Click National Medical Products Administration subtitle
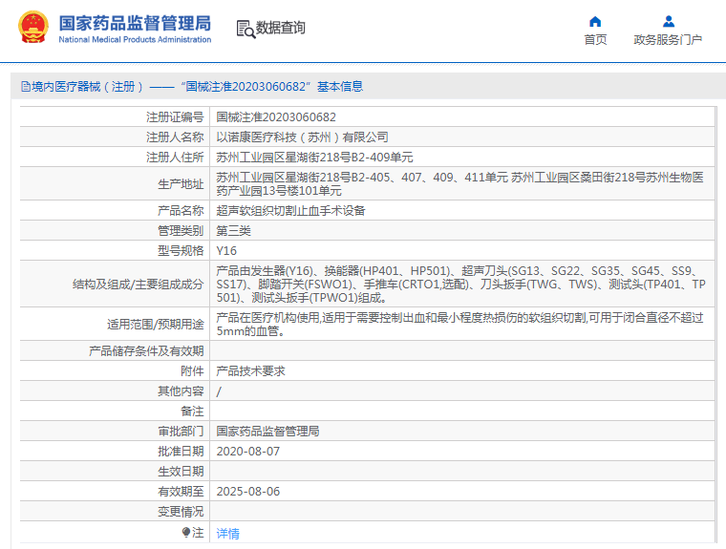Image resolution: width=726 pixels, height=549 pixels. click(x=135, y=40)
